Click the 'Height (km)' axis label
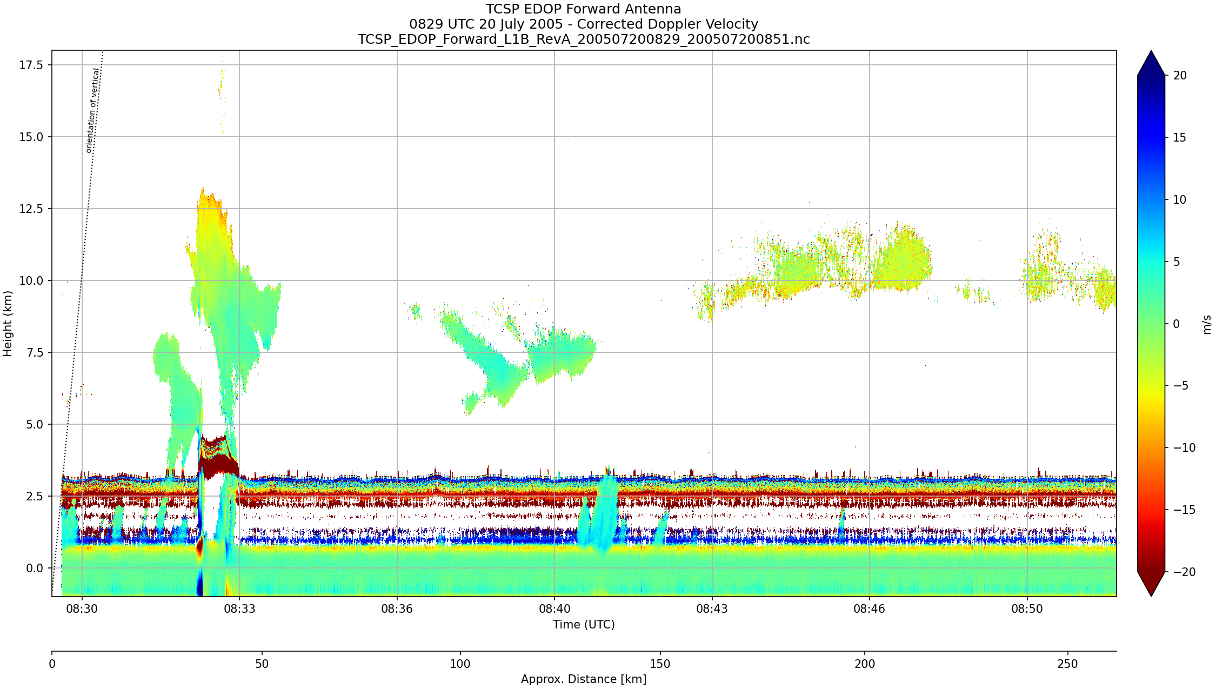Image resolution: width=1216 pixels, height=689 pixels. (x=8, y=323)
